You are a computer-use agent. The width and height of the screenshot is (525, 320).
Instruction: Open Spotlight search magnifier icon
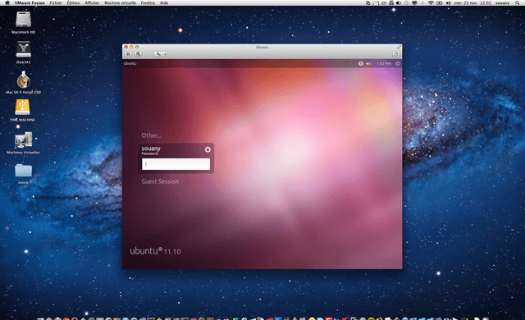click(x=518, y=2)
